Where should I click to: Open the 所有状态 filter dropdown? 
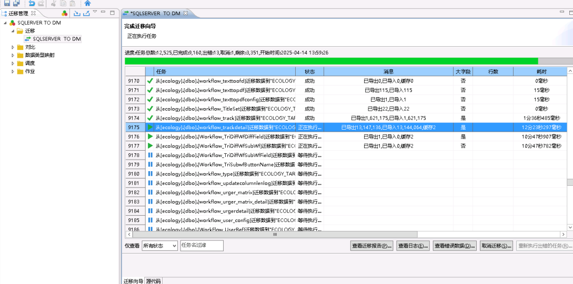point(160,246)
